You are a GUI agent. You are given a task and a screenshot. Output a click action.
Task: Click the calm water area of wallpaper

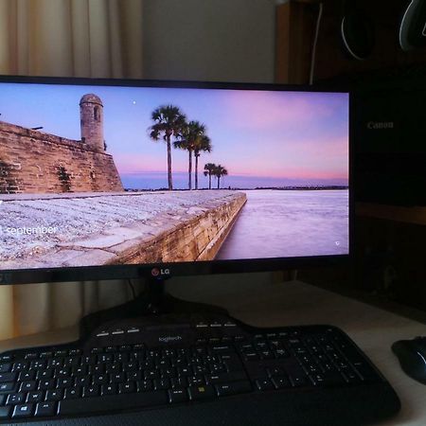coord(292,221)
